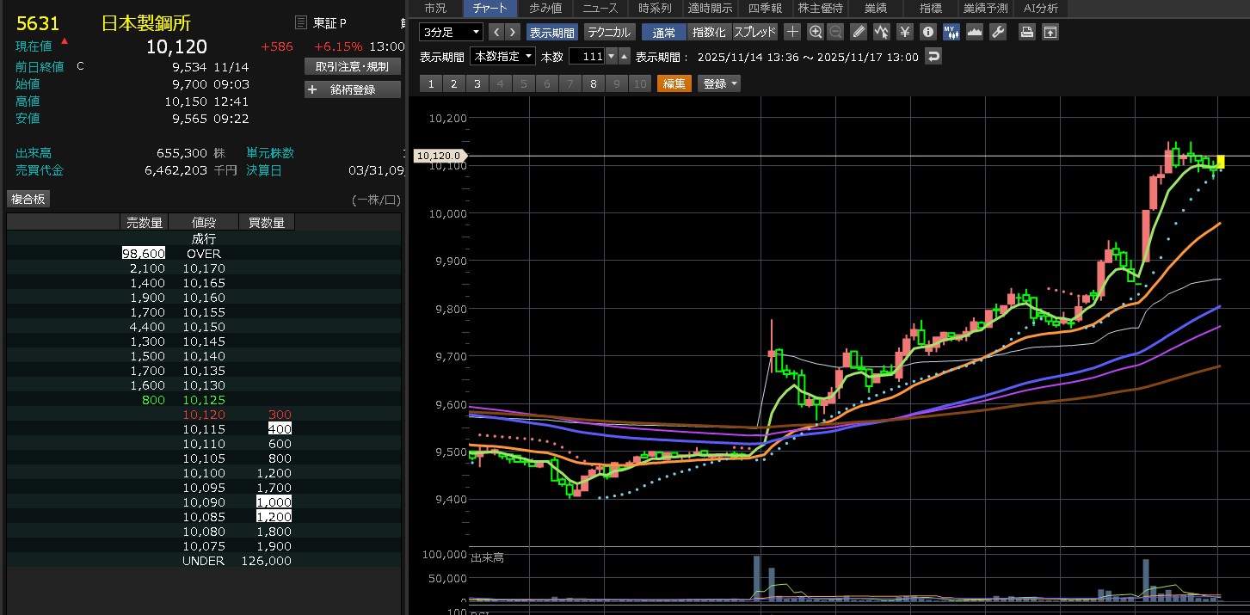Image resolution: width=1250 pixels, height=615 pixels.
Task: Open the 登録 registration dropdown
Action: tap(719, 83)
